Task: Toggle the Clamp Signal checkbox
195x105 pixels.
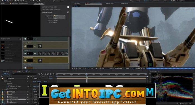Action: (181, 104)
